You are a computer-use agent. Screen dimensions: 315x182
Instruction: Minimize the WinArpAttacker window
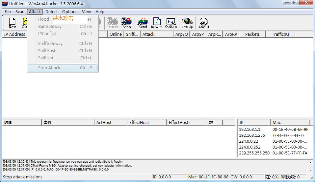point(287,3)
